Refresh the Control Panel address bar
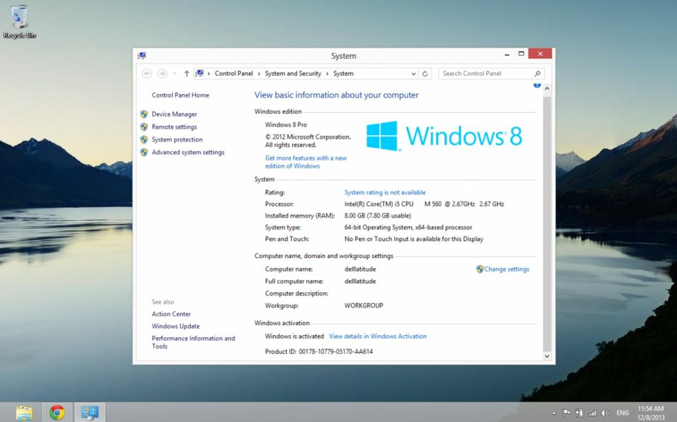 pos(425,73)
